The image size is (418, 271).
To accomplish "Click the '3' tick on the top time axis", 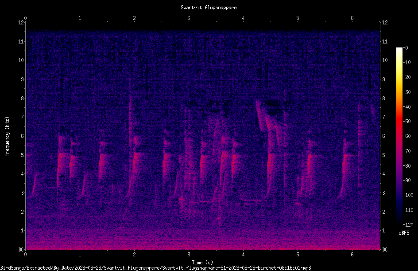I will [x=189, y=18].
